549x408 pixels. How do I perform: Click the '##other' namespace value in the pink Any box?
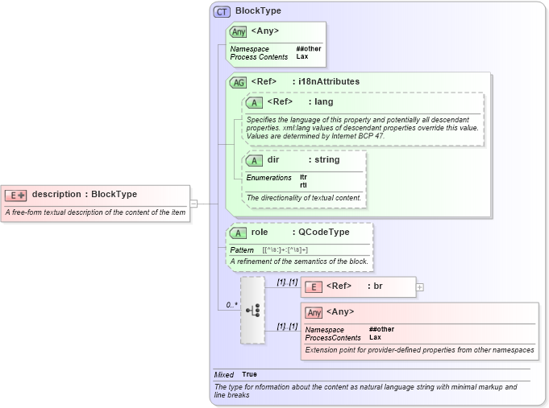pos(381,329)
